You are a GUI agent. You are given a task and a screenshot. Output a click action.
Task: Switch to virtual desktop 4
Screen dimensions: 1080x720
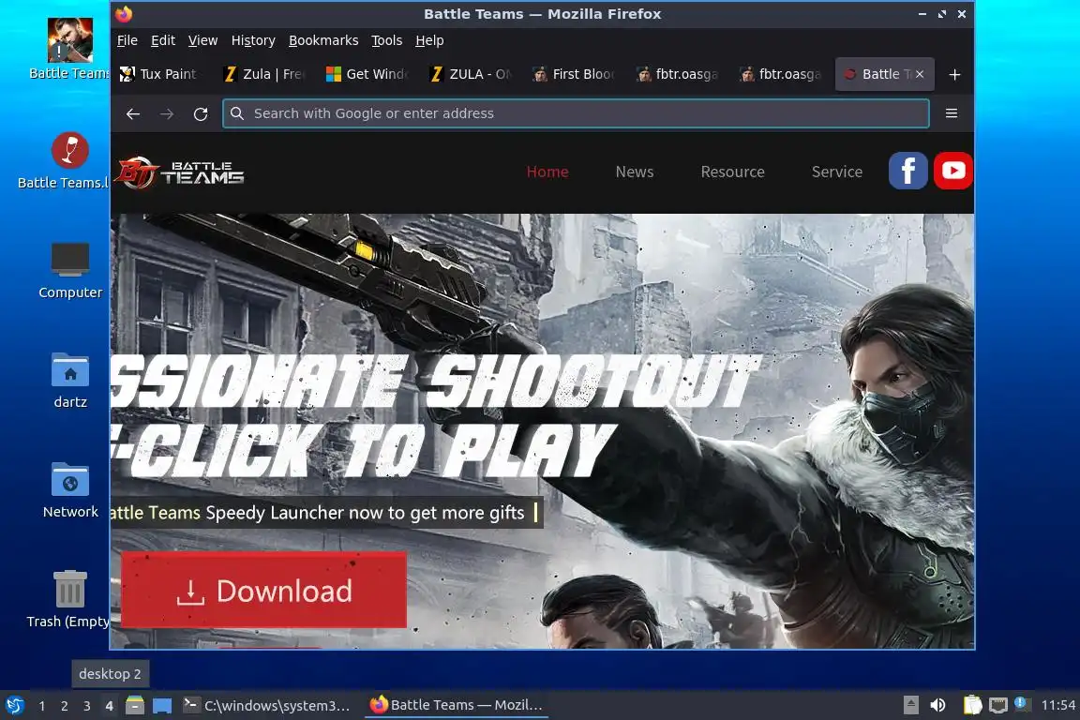pos(109,706)
